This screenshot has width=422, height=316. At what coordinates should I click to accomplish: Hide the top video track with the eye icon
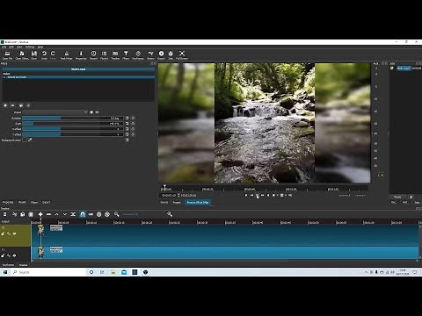tap(14, 233)
